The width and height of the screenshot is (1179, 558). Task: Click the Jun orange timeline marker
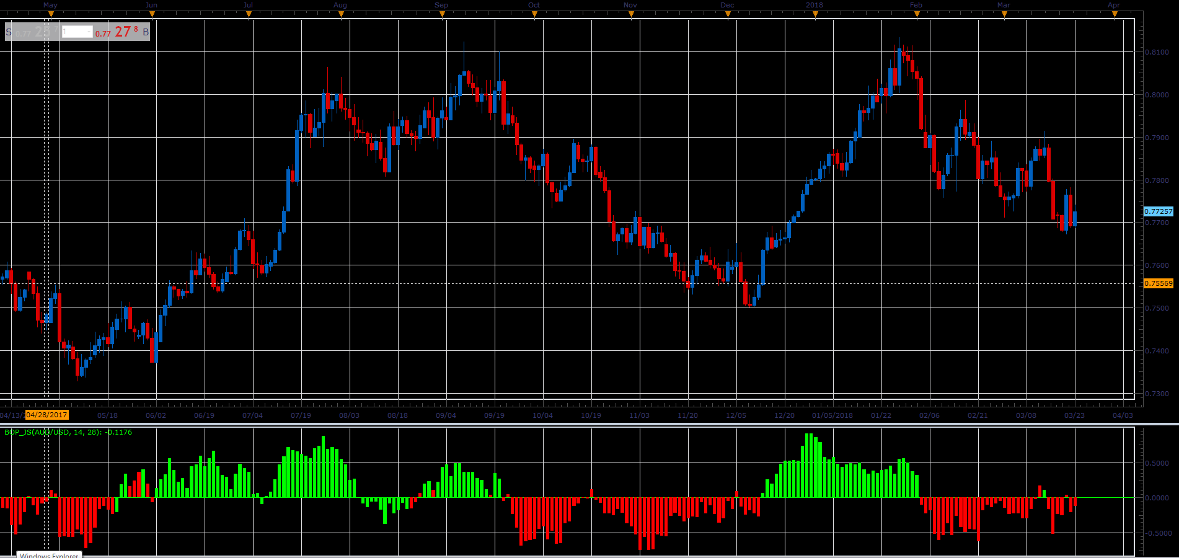[152, 14]
